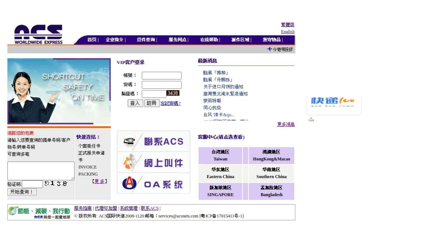Click the 節能減碳 eco banner in footer
The height and width of the screenshot is (239, 443).
click(x=39, y=212)
